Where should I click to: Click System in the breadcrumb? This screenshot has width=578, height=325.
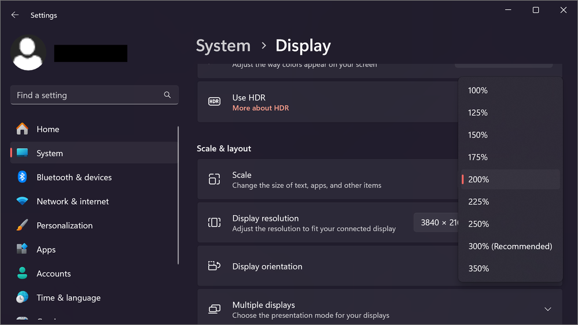coord(223,46)
